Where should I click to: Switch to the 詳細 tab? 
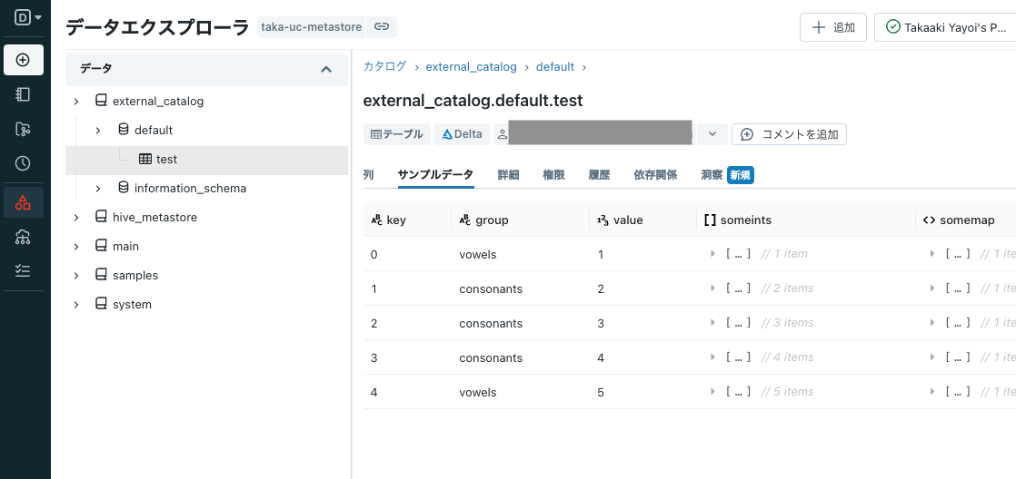[508, 174]
